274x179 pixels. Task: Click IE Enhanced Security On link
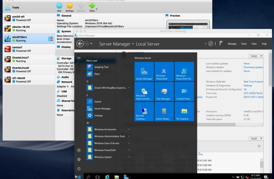click(x=245, y=89)
